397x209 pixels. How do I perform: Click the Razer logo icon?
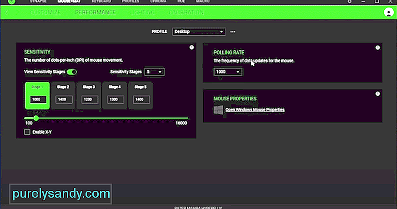12,2
